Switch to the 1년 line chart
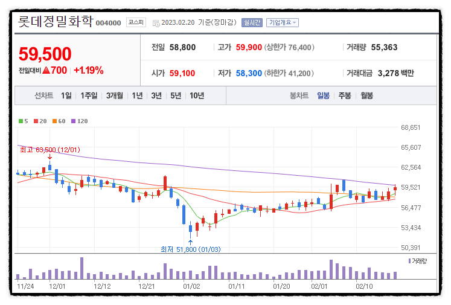The image size is (451, 305). click(137, 95)
